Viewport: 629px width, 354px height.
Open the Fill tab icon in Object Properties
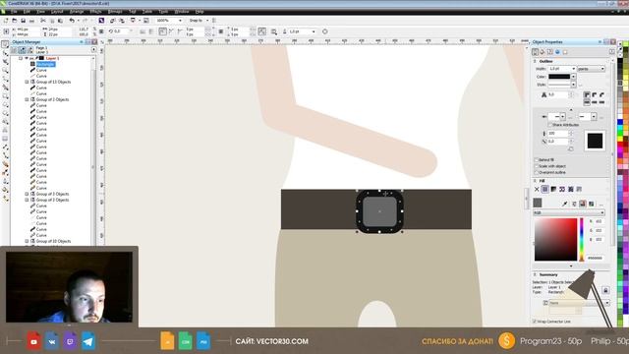[543, 52]
